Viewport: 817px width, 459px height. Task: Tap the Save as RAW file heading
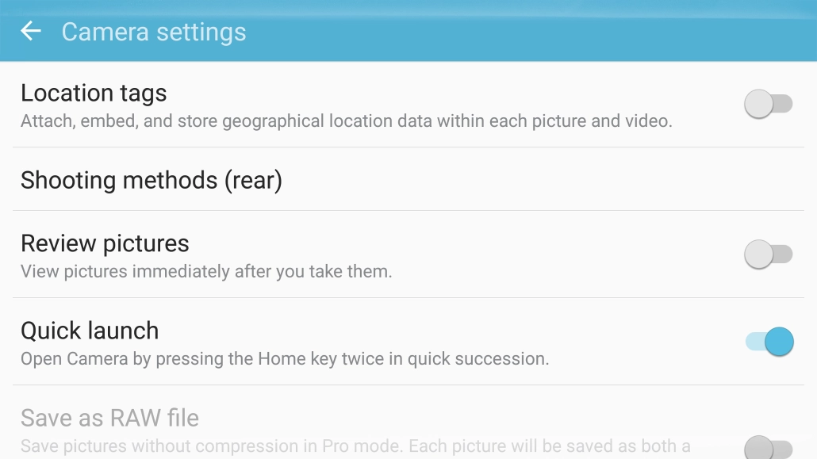109,418
